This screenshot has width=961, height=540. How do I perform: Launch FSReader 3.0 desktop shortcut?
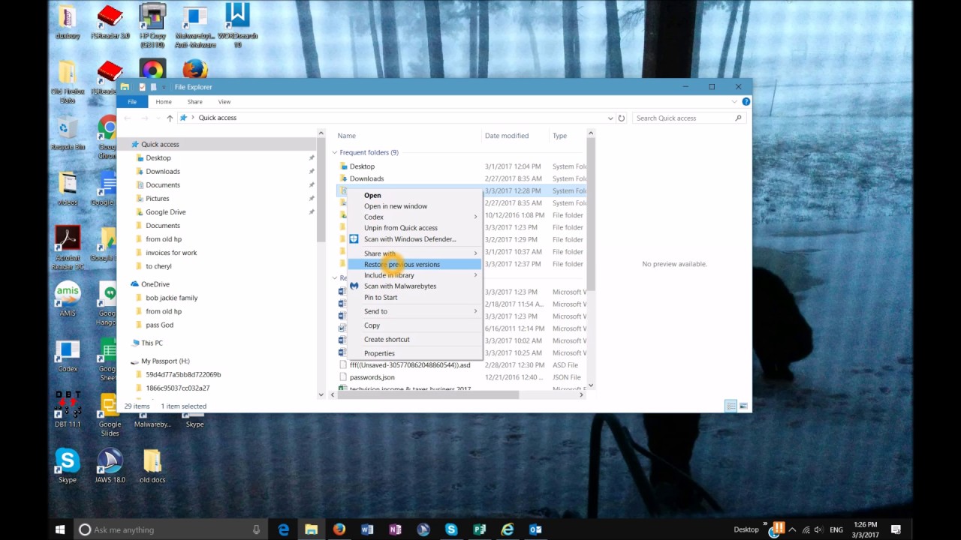[x=110, y=22]
